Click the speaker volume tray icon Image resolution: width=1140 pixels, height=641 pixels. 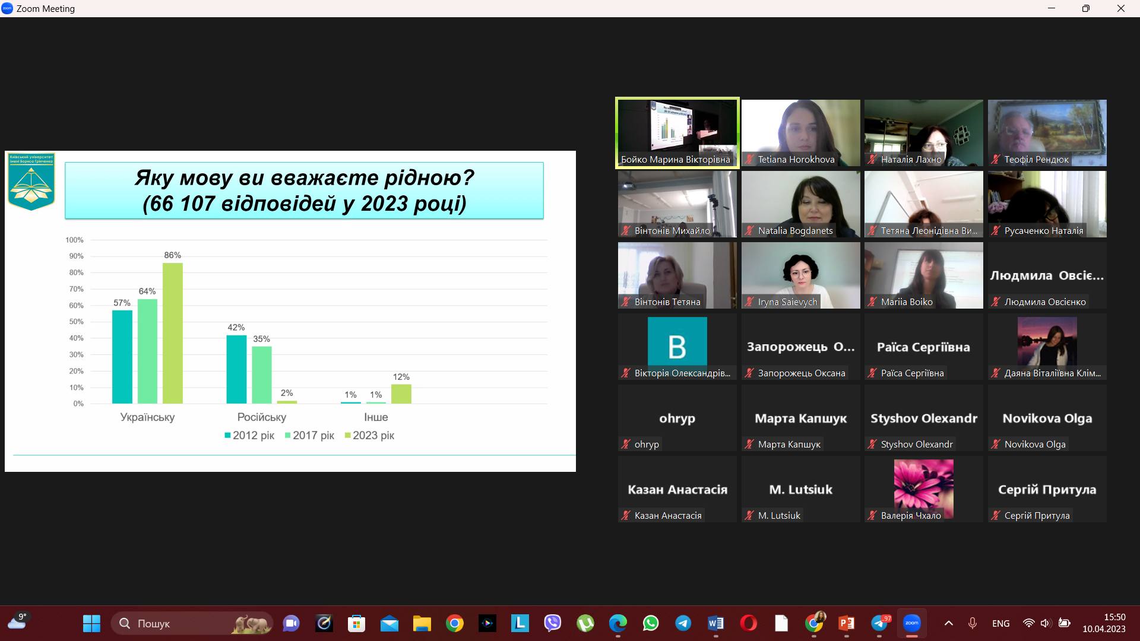[1046, 623]
